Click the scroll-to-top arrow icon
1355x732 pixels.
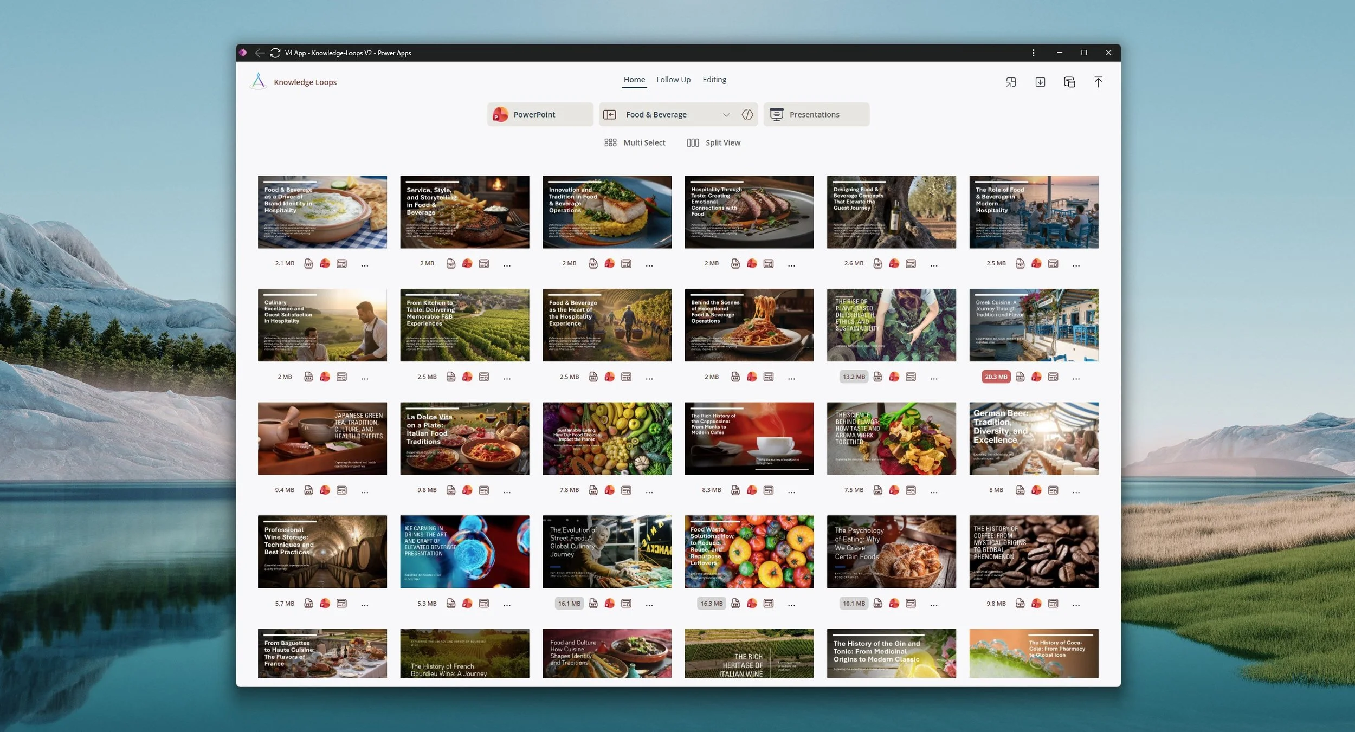[x=1098, y=82]
